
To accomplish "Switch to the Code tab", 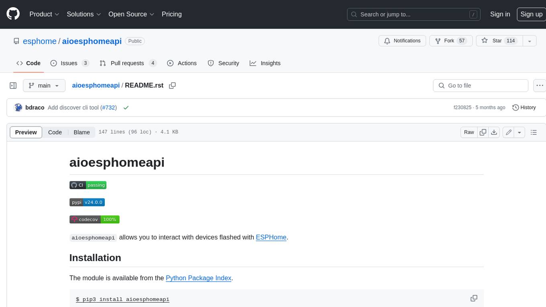I will point(29,63).
